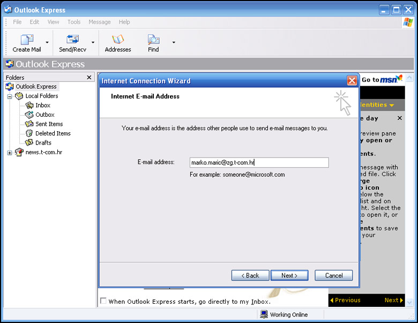Click the Working Online status icon
Image resolution: width=418 pixels, height=323 pixels.
264,314
